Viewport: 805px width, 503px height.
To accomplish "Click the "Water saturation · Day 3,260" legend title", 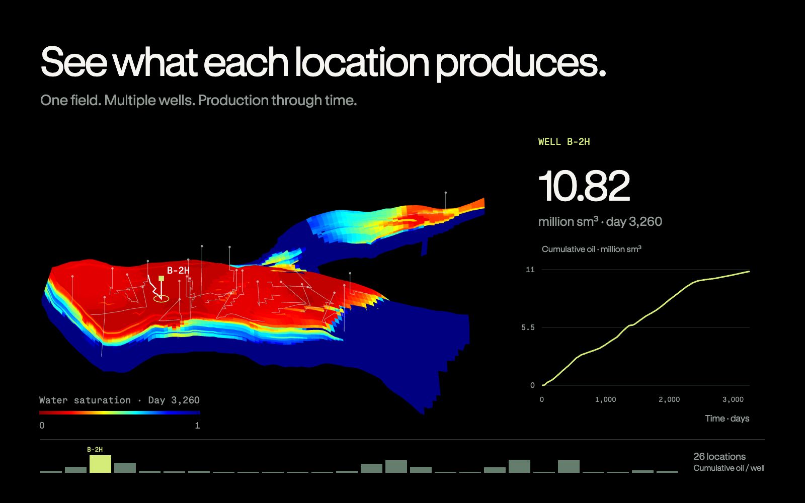I will pyautogui.click(x=120, y=400).
